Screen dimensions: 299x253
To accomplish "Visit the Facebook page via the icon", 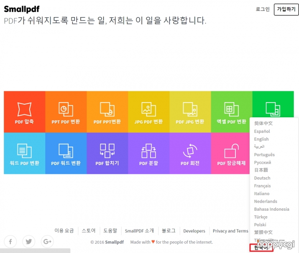I will 10,242.
